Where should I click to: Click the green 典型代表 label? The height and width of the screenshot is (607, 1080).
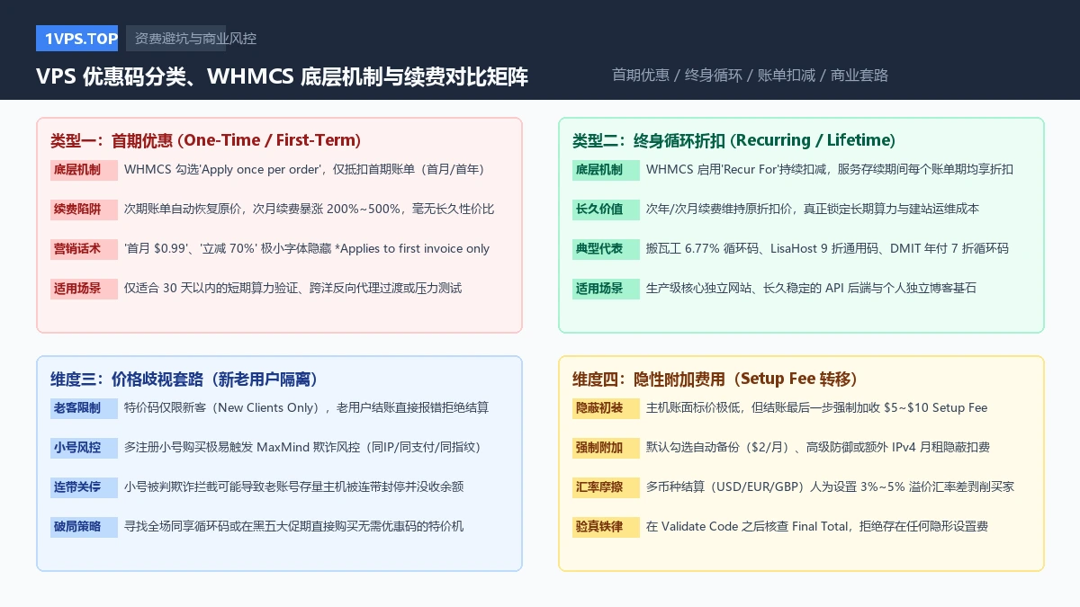coord(606,249)
